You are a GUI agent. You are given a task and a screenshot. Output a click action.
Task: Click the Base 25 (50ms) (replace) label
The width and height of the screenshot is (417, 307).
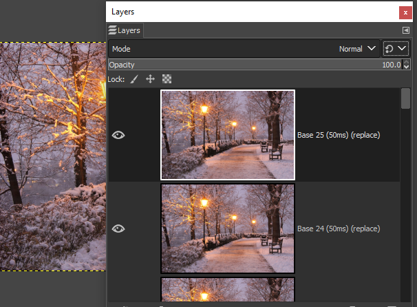339,135
